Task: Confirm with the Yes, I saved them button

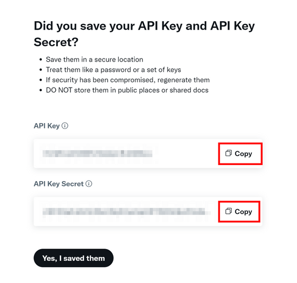Action: (x=74, y=258)
